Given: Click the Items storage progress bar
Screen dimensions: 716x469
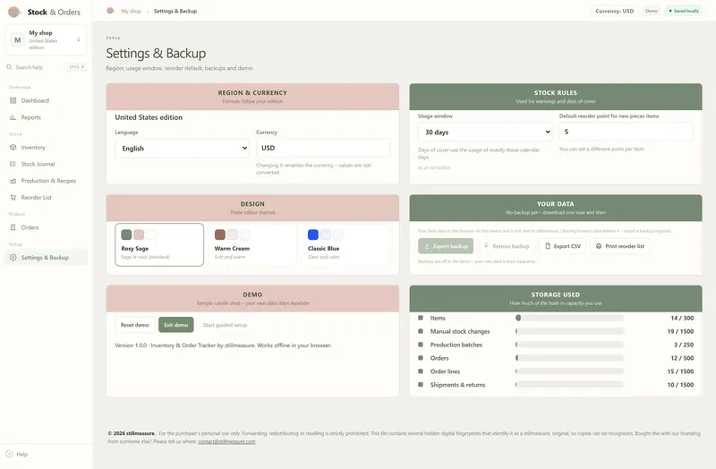Looking at the screenshot, I should coord(569,318).
